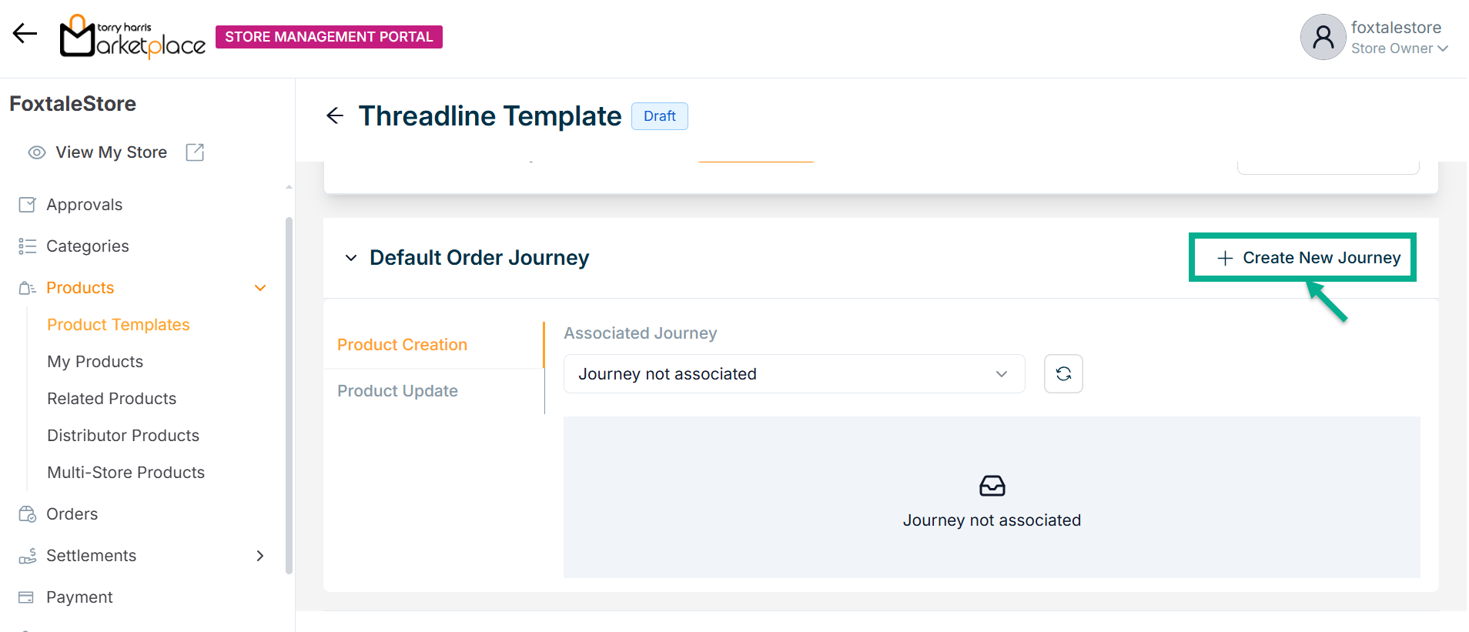
Task: Click the Orders sidebar icon
Action: (27, 514)
